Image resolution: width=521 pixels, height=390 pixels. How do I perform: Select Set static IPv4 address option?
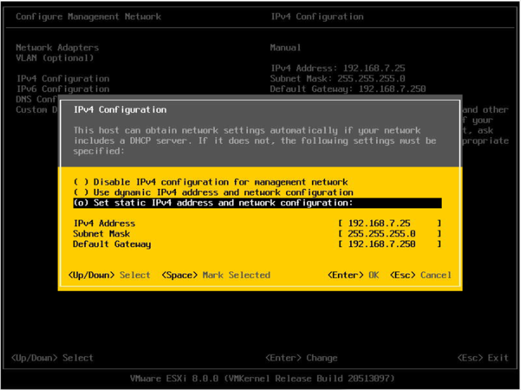click(258, 203)
